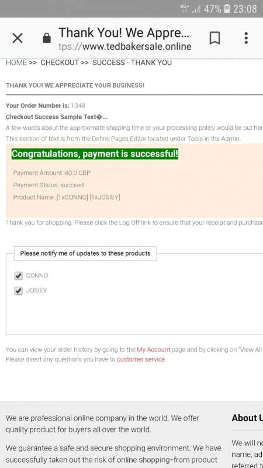Tap the 4G+ network indicator

coord(185,8)
